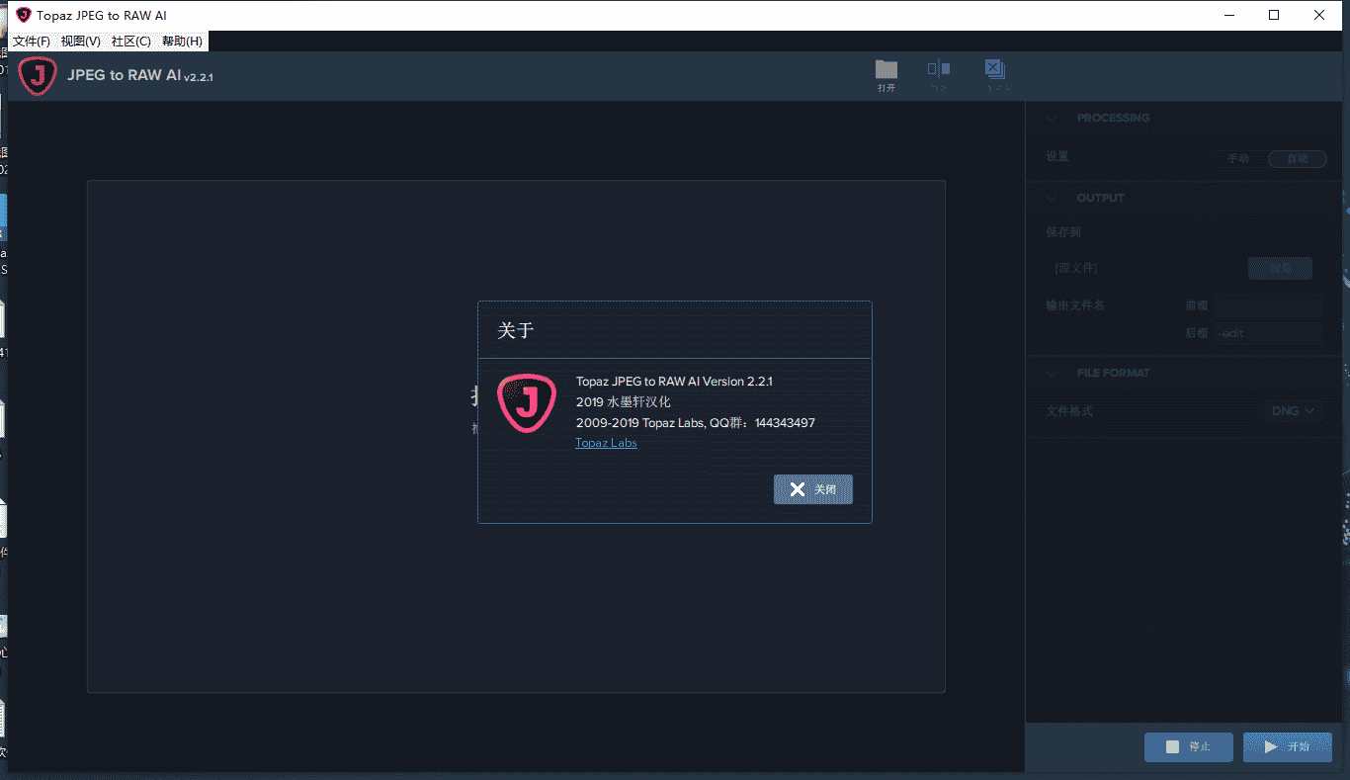The width and height of the screenshot is (1350, 780).
Task: Click the stop square icon on 停止 button
Action: pos(1172,746)
